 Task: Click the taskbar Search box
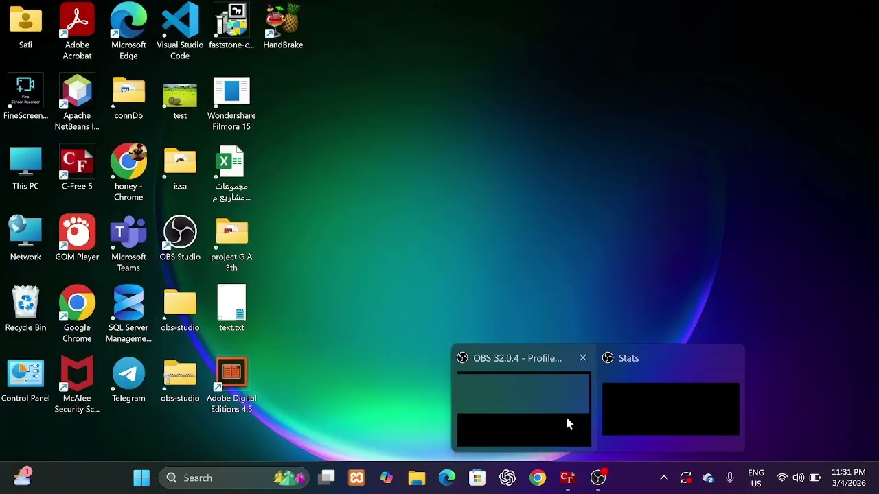(235, 478)
